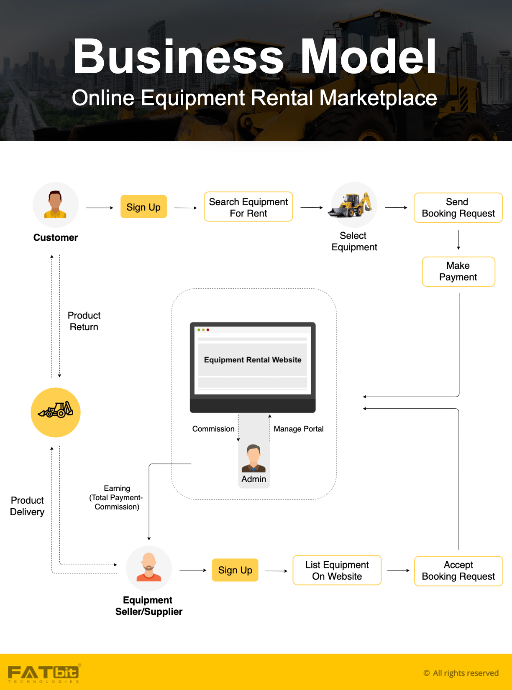
Task: Click the Search Equipment For Rent box
Action: [248, 207]
